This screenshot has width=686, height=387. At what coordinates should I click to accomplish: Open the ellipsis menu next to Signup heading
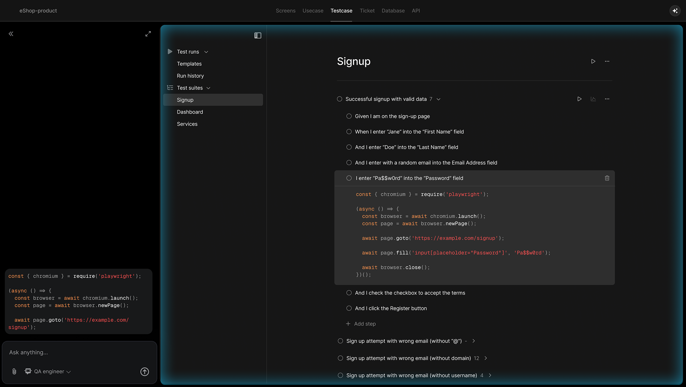tap(607, 61)
